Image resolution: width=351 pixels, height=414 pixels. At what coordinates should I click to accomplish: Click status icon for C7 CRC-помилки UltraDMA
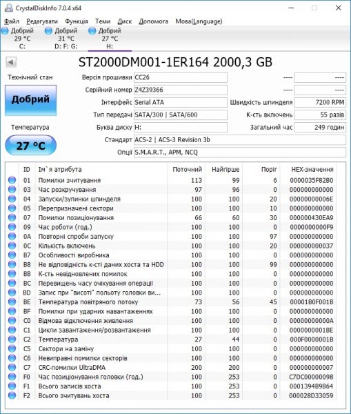pos(12,368)
